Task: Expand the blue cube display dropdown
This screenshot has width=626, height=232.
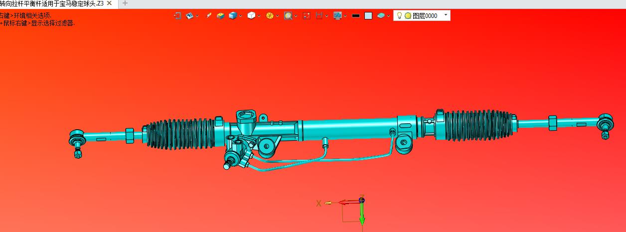Action: pos(241,16)
